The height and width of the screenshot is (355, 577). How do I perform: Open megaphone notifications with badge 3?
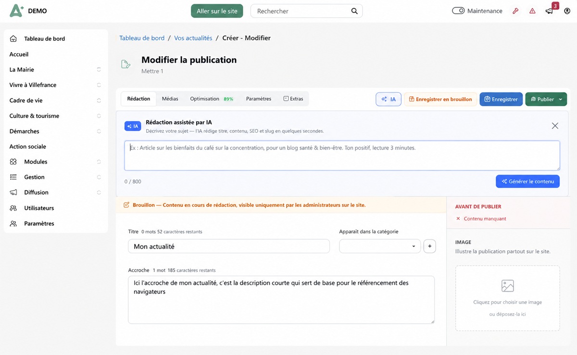pos(549,11)
